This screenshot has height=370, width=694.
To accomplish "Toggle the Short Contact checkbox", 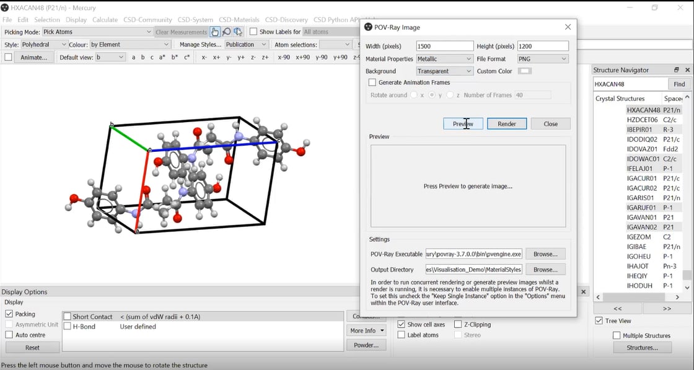I will 68,317.
